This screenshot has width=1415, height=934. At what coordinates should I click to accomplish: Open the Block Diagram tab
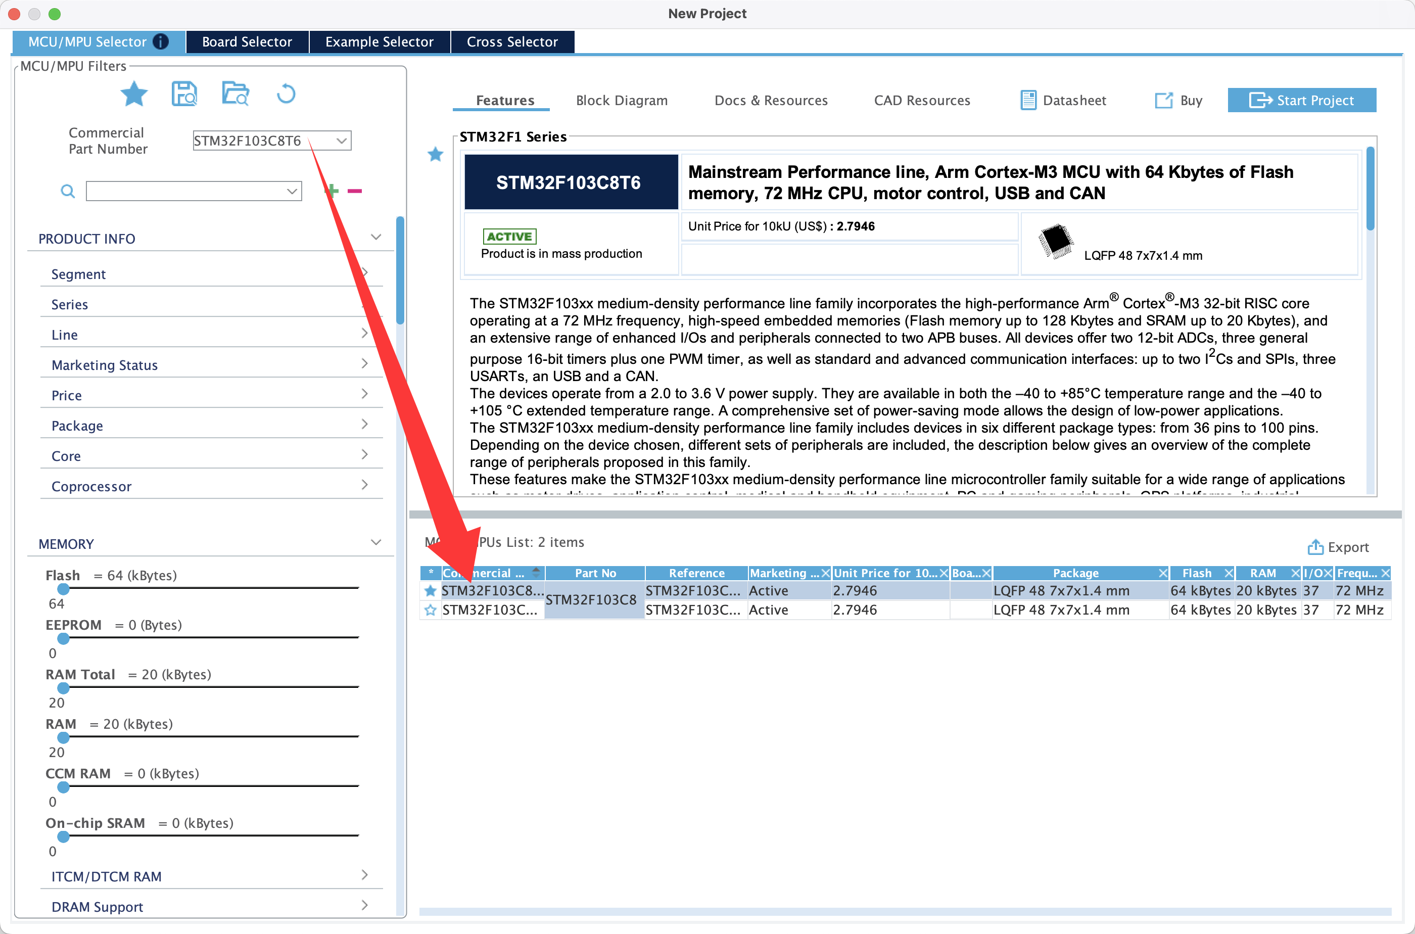point(621,100)
